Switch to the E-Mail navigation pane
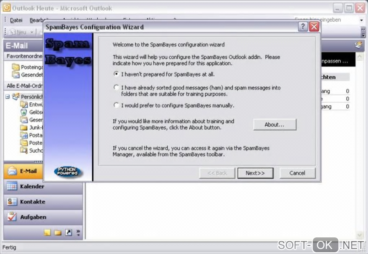Screen dimensions: 368x254 [23, 171]
